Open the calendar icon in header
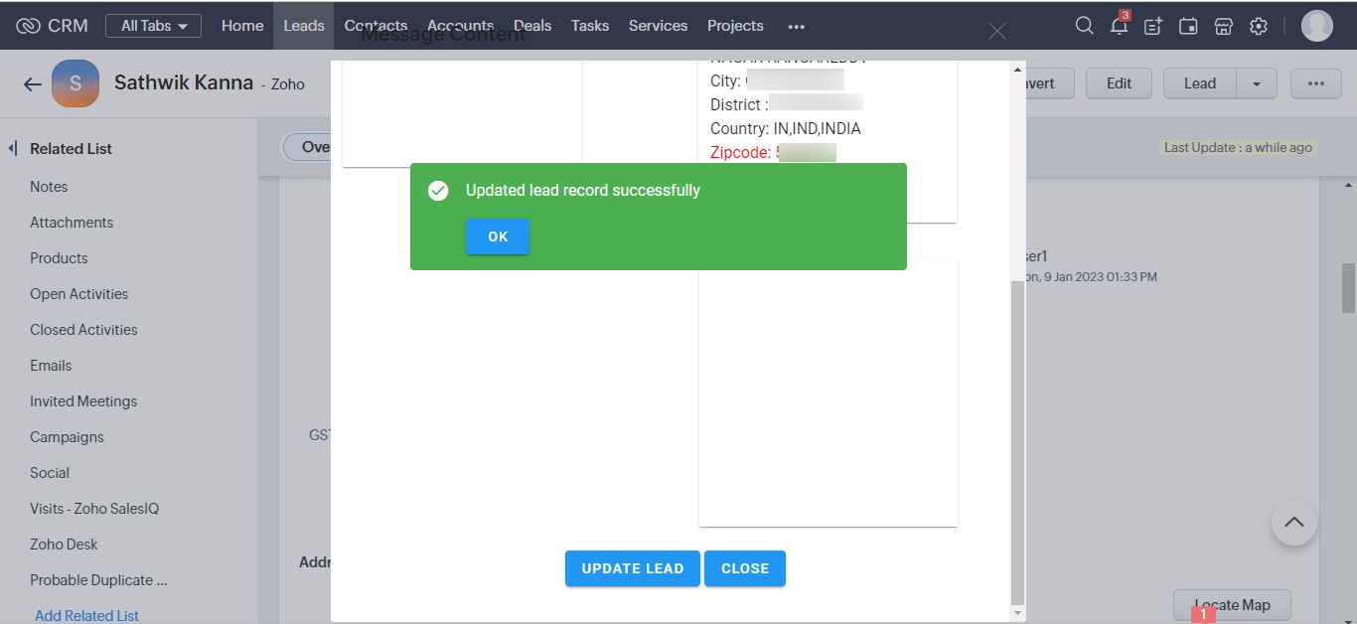Image resolution: width=1357 pixels, height=624 pixels. pos(1188,27)
